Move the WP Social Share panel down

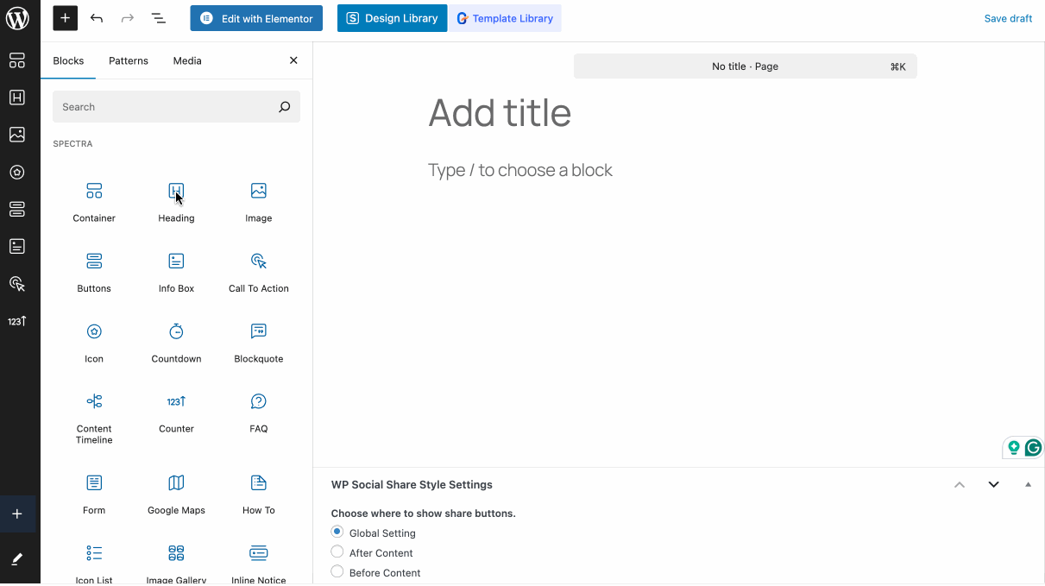[993, 485]
